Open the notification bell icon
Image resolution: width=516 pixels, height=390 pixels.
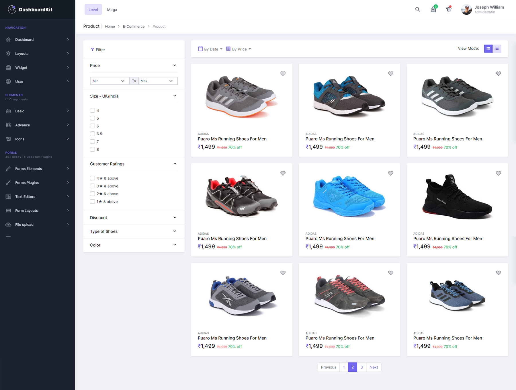click(x=449, y=9)
